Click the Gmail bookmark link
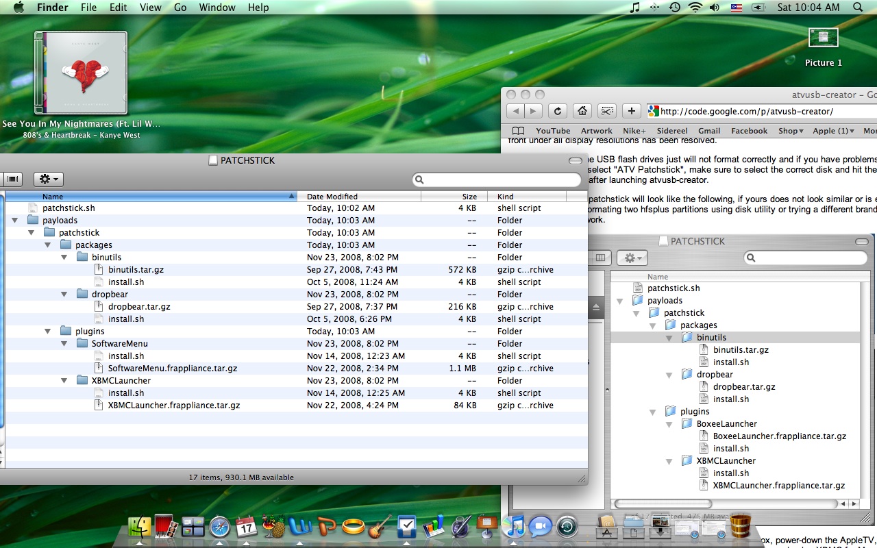The height and width of the screenshot is (548, 877). [x=709, y=131]
